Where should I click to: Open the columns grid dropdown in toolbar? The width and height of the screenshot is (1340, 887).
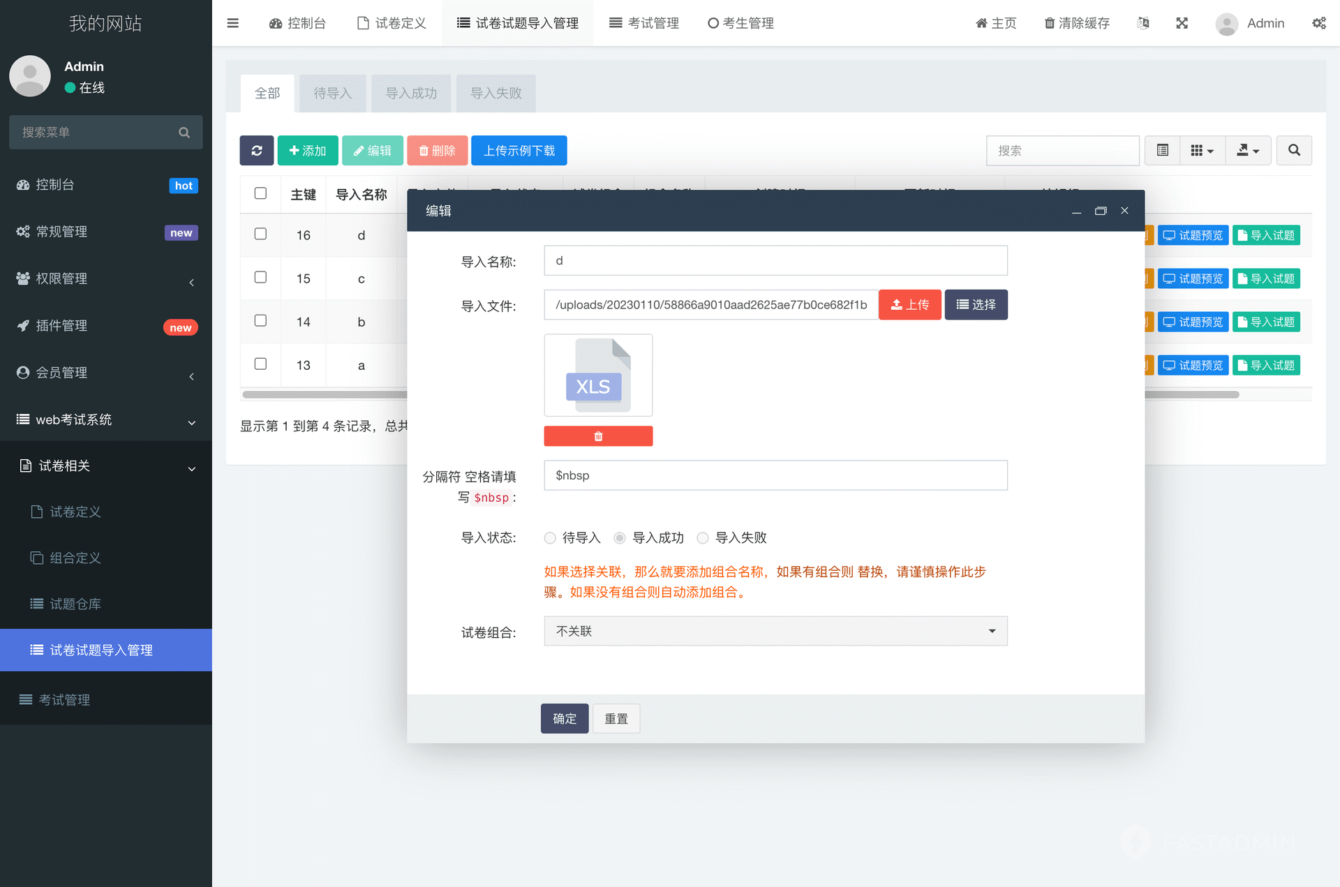(x=1203, y=151)
